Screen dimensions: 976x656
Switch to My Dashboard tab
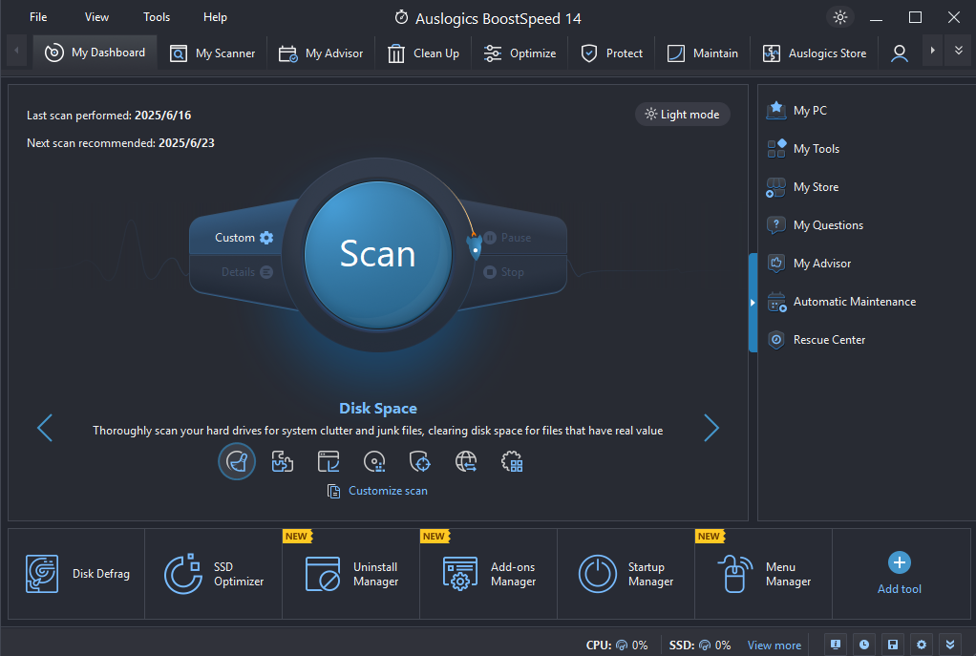95,53
